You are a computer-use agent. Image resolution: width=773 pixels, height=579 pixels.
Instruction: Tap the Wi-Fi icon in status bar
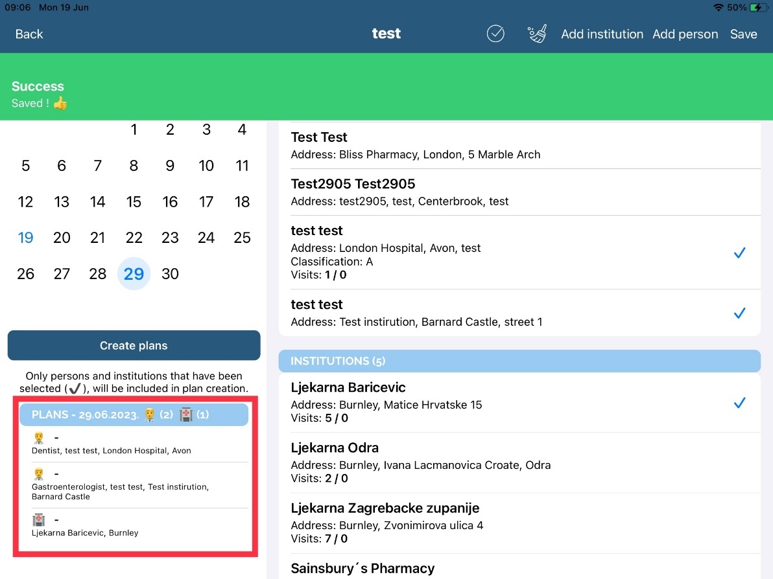click(718, 8)
